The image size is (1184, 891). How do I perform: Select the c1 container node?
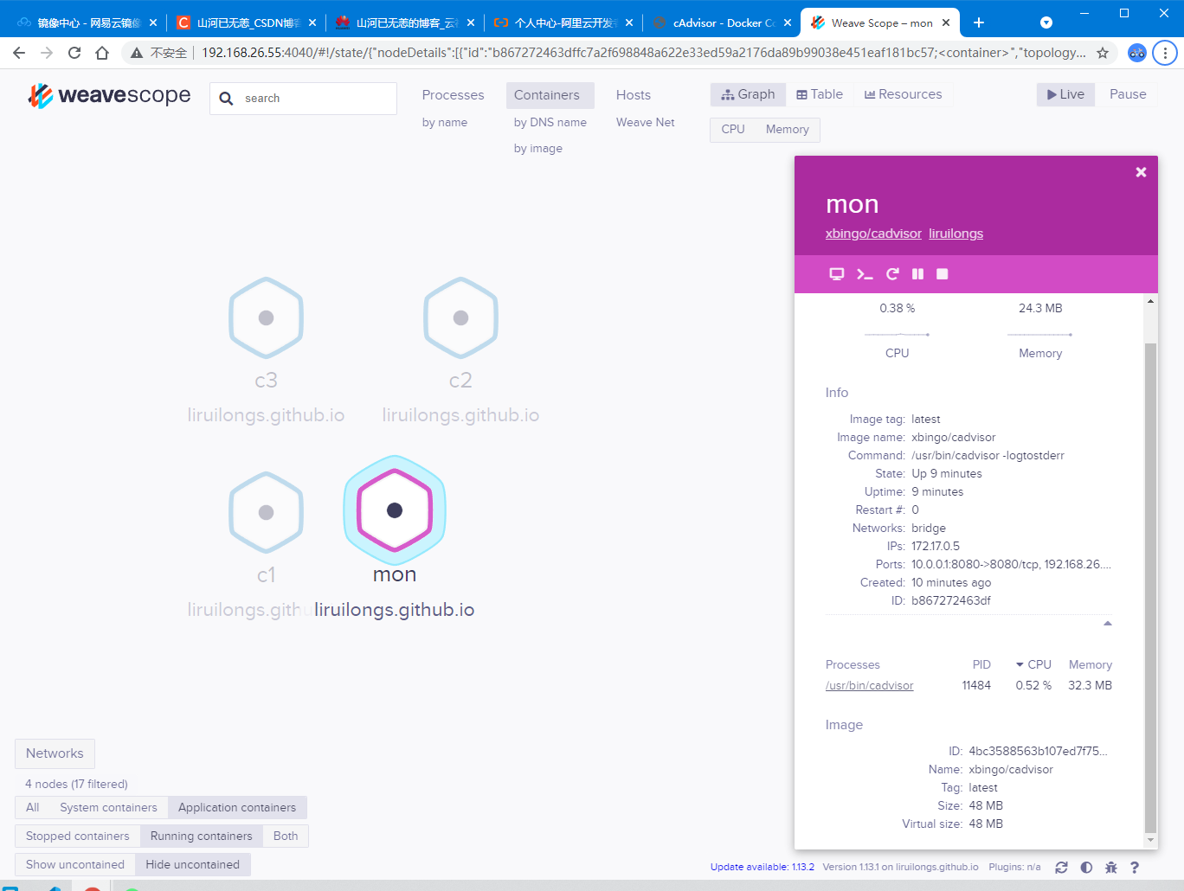pyautogui.click(x=266, y=512)
